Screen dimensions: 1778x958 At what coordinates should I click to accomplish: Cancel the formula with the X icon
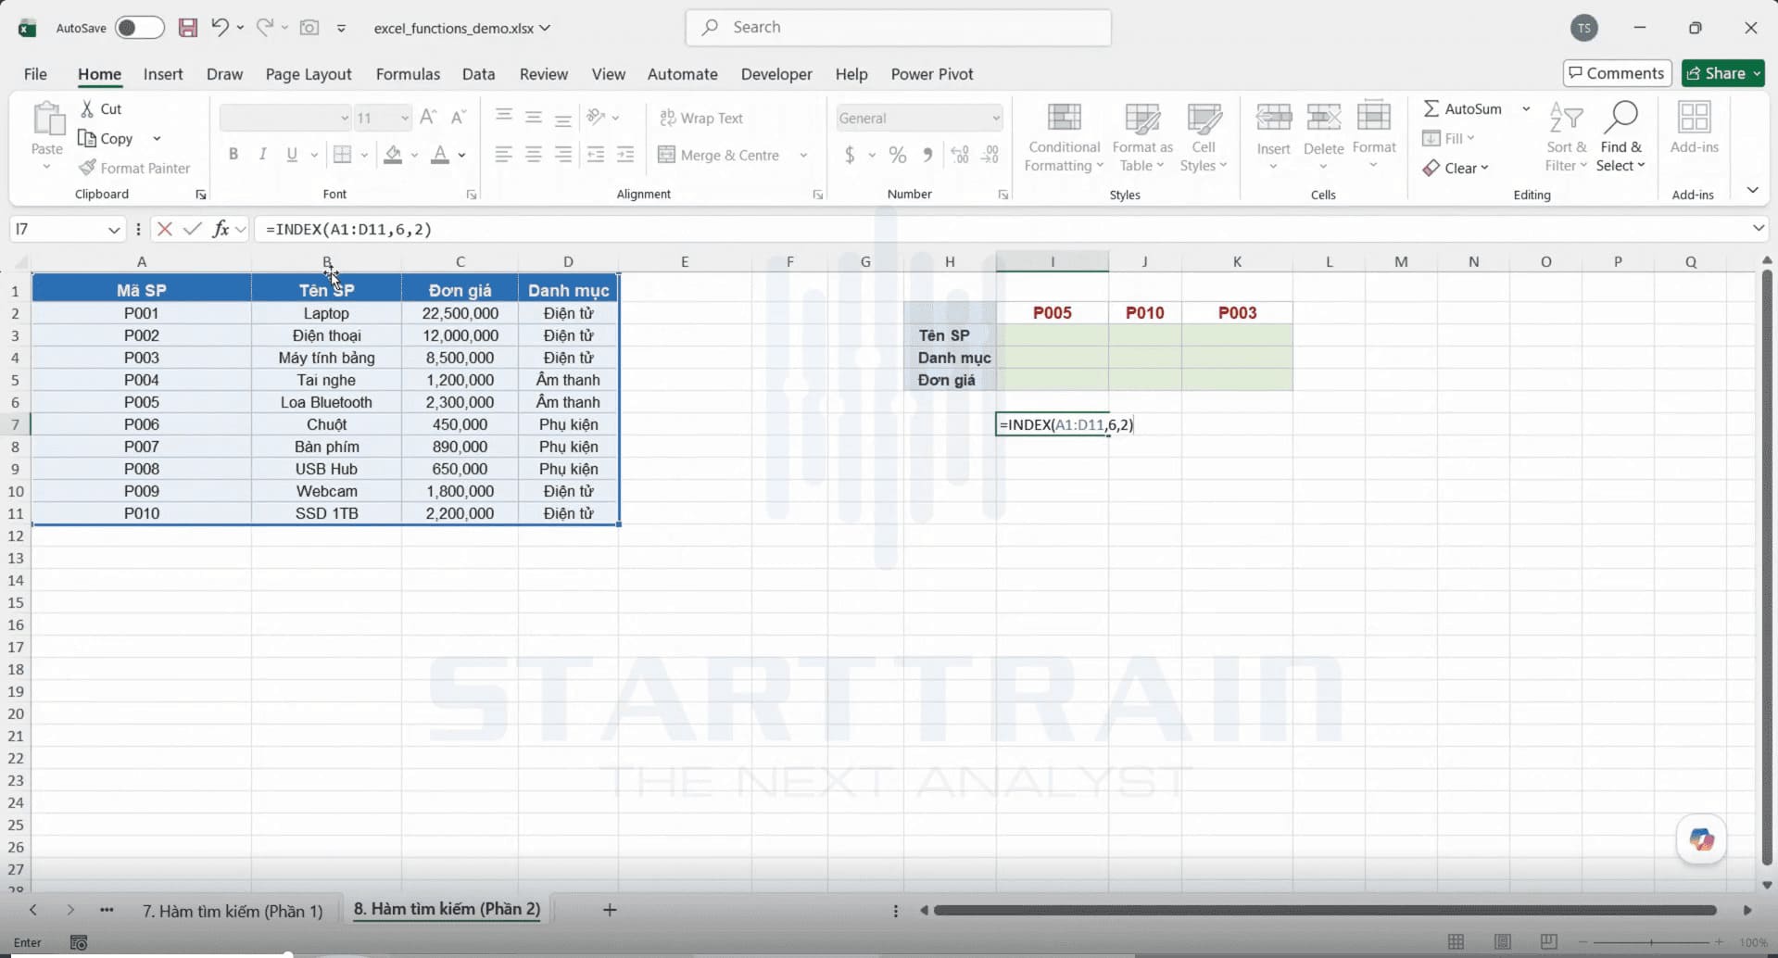[x=165, y=229]
